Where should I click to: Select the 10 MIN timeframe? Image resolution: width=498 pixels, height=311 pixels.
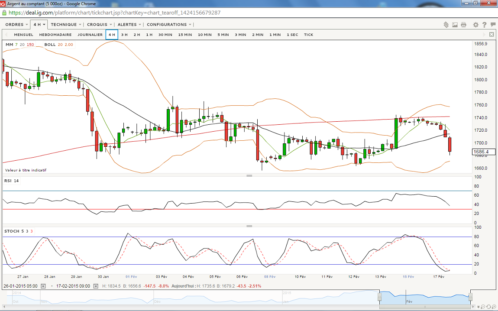tap(204, 35)
